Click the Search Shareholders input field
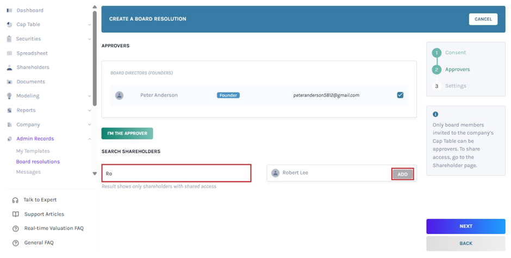This screenshot has height=258, width=511. pyautogui.click(x=176, y=173)
